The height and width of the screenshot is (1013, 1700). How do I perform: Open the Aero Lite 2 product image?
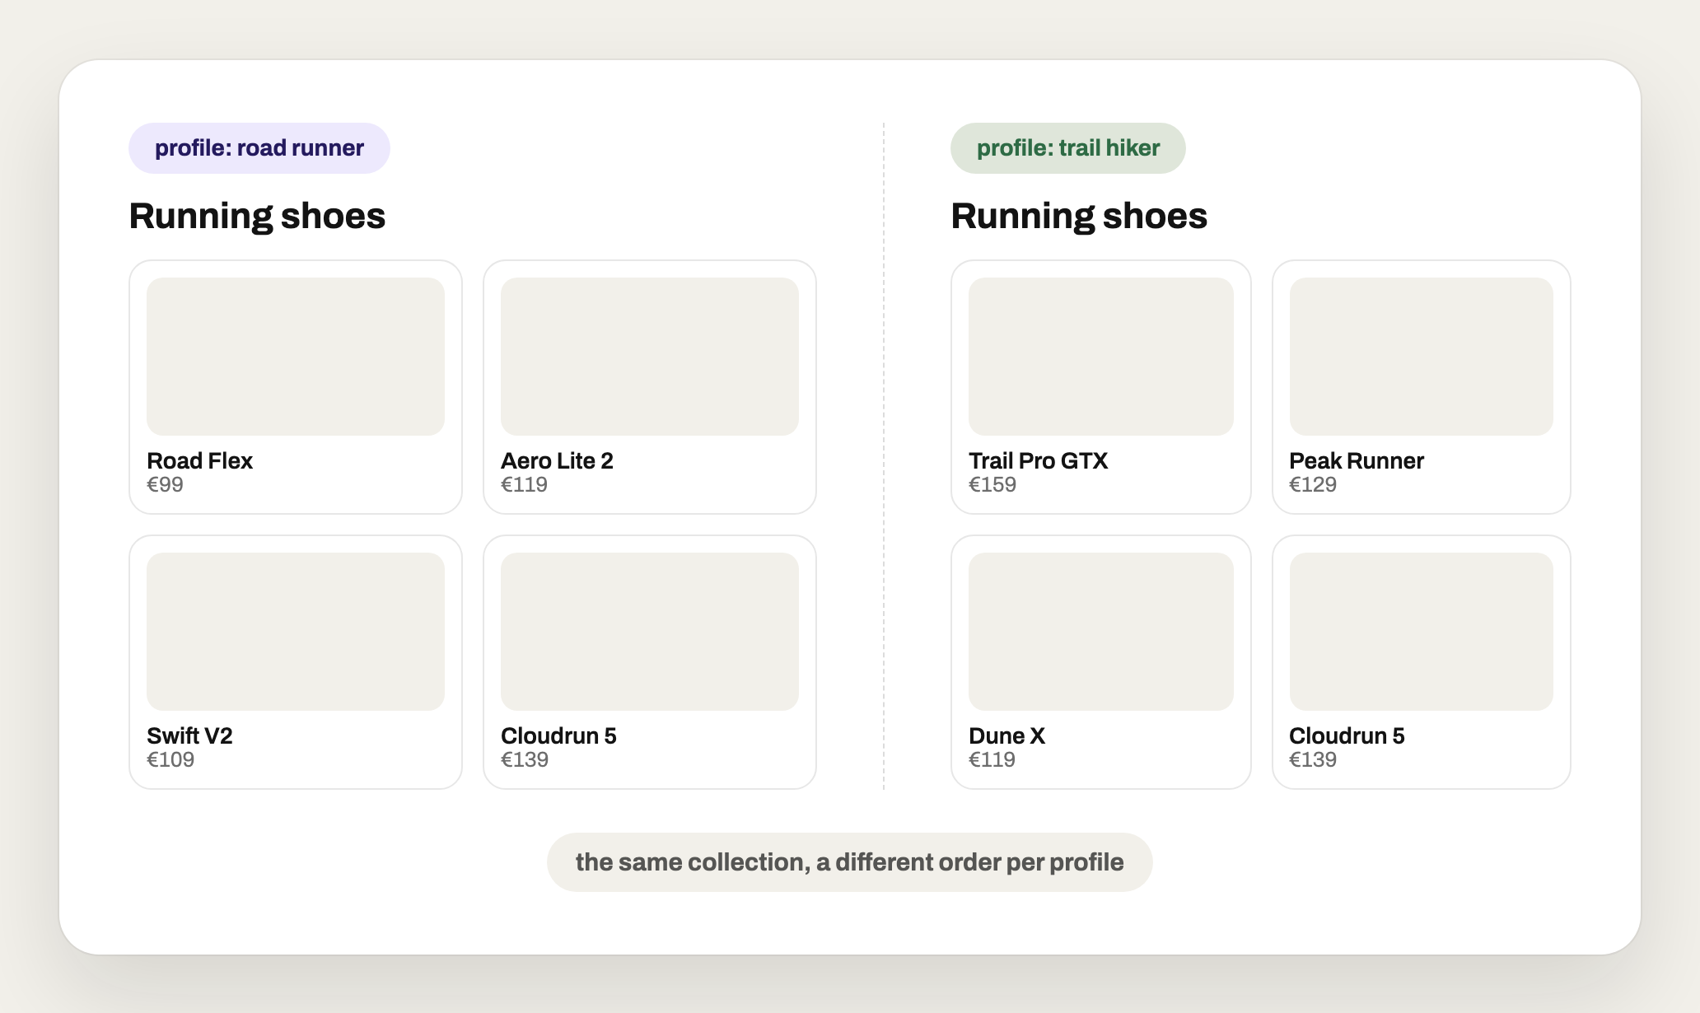pos(650,357)
